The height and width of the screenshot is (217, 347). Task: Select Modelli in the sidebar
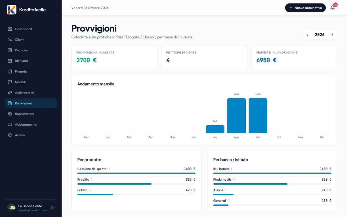tap(31, 82)
